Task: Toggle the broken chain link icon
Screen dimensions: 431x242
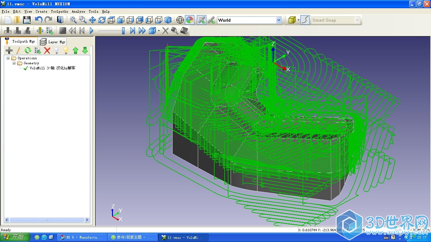Action: pyautogui.click(x=201, y=20)
